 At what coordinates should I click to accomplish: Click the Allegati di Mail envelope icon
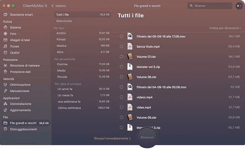[6, 40]
